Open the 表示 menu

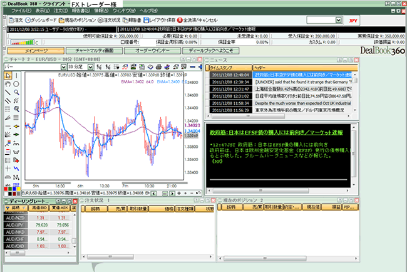(x=43, y=11)
